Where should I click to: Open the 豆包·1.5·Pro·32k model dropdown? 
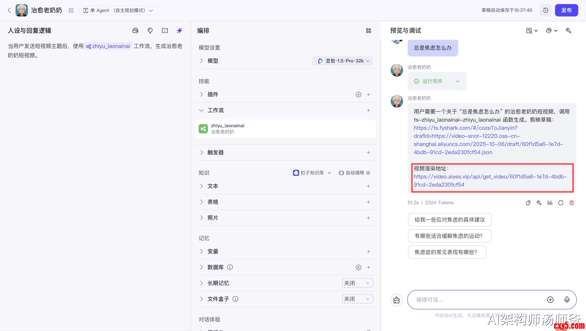pyautogui.click(x=343, y=61)
